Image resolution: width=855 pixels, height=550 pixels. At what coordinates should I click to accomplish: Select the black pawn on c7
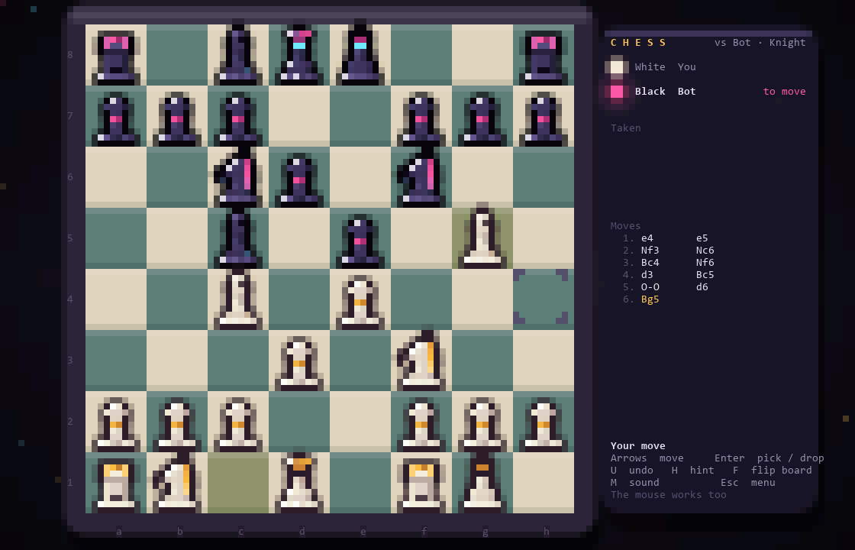(237, 119)
